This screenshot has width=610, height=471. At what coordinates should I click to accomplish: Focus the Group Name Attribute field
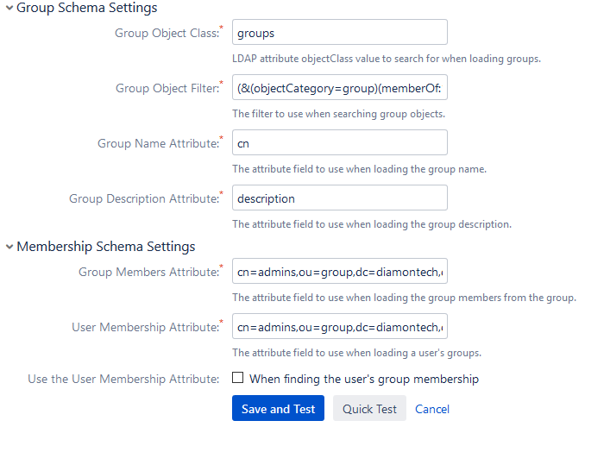tap(340, 142)
